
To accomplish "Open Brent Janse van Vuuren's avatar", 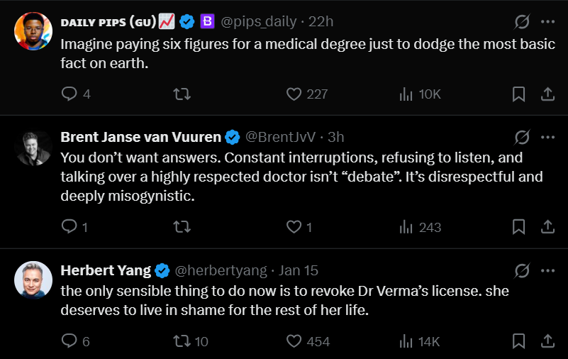I will click(33, 148).
